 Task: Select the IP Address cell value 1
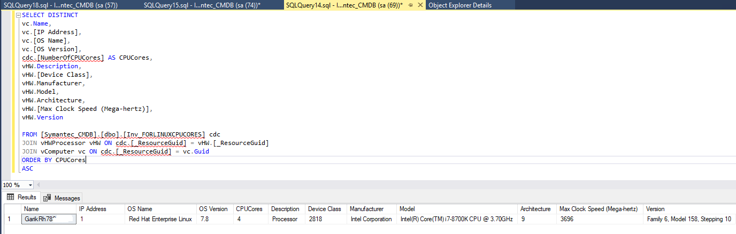click(x=101, y=219)
